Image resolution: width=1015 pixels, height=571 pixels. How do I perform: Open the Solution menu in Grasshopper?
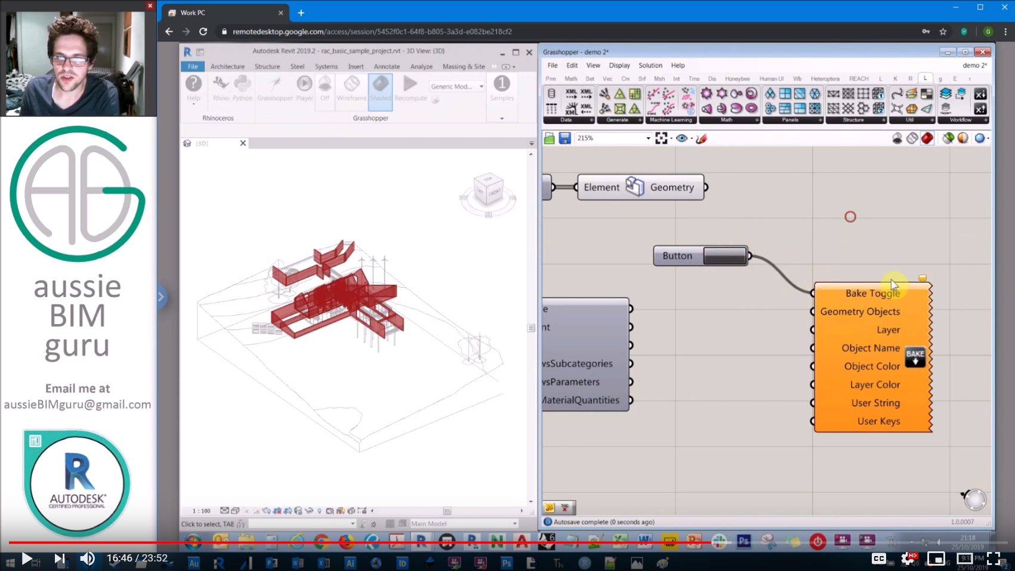(x=650, y=66)
